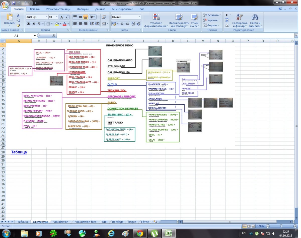Open the font size dropdown
Screen dimensions: 301x238
(57, 17)
